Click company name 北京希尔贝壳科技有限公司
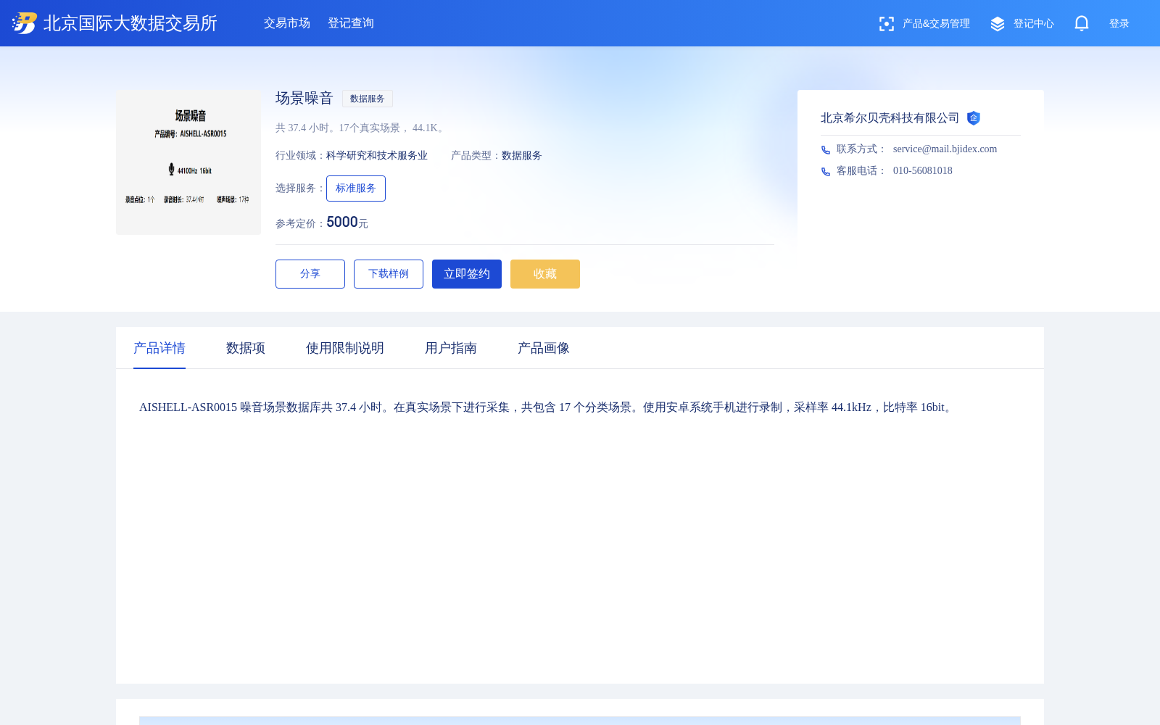 pyautogui.click(x=890, y=118)
